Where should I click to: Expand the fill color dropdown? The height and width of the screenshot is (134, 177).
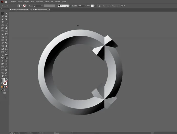(x=21, y=6)
